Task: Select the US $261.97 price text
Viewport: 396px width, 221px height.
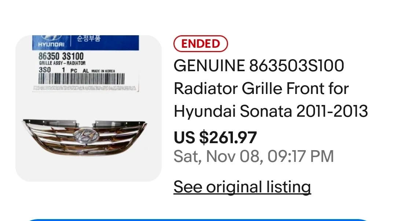Action: 215,137
